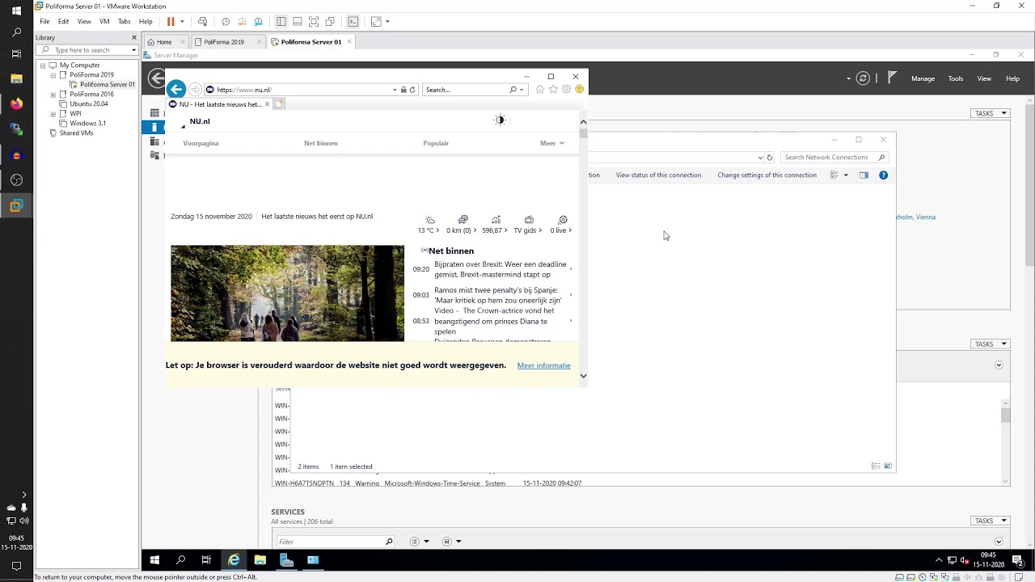Refresh Server Manager with the circular icon

coord(863,78)
